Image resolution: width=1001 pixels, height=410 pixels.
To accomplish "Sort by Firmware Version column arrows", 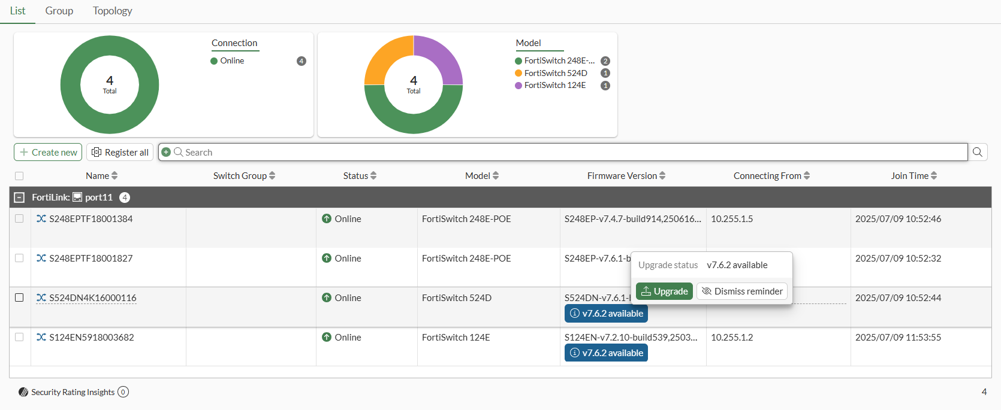I will pyautogui.click(x=662, y=175).
